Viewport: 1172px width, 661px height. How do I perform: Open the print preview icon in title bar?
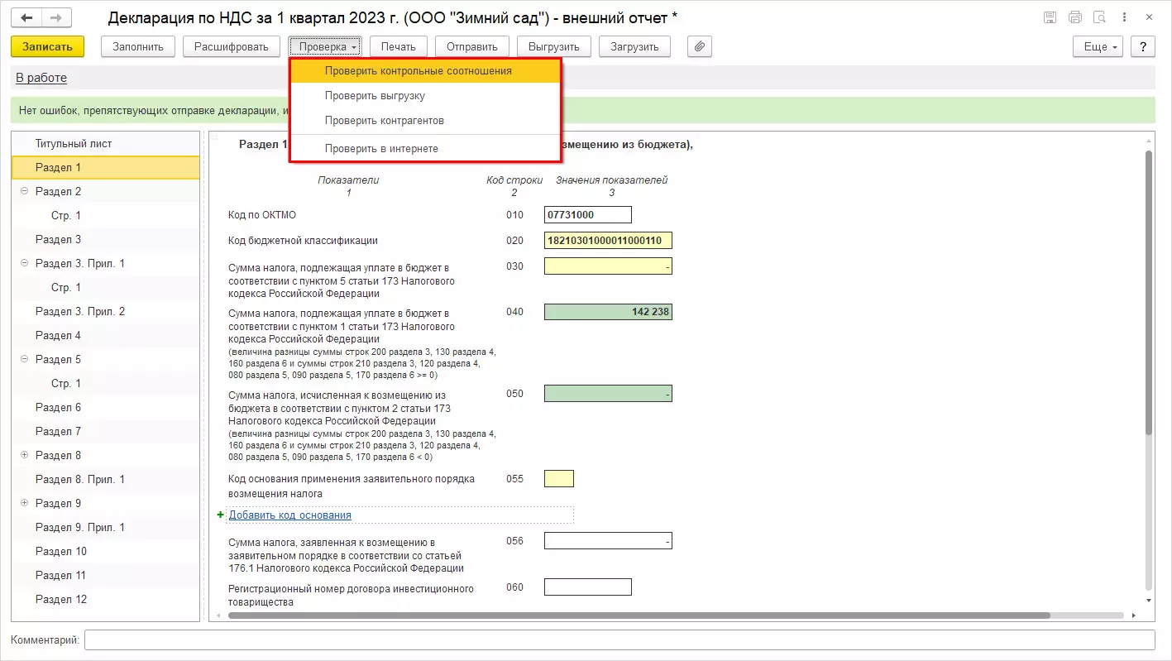coord(1100,17)
